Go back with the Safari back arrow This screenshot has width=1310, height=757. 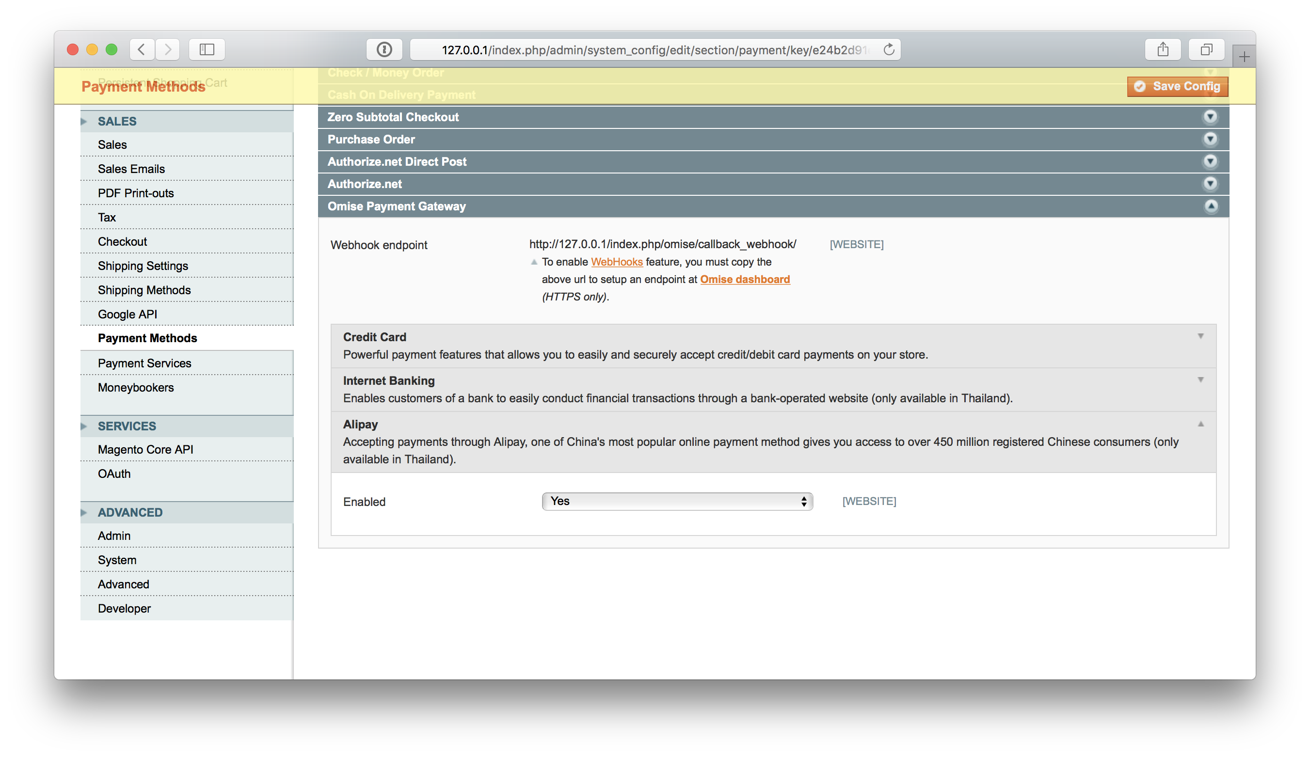click(x=142, y=49)
